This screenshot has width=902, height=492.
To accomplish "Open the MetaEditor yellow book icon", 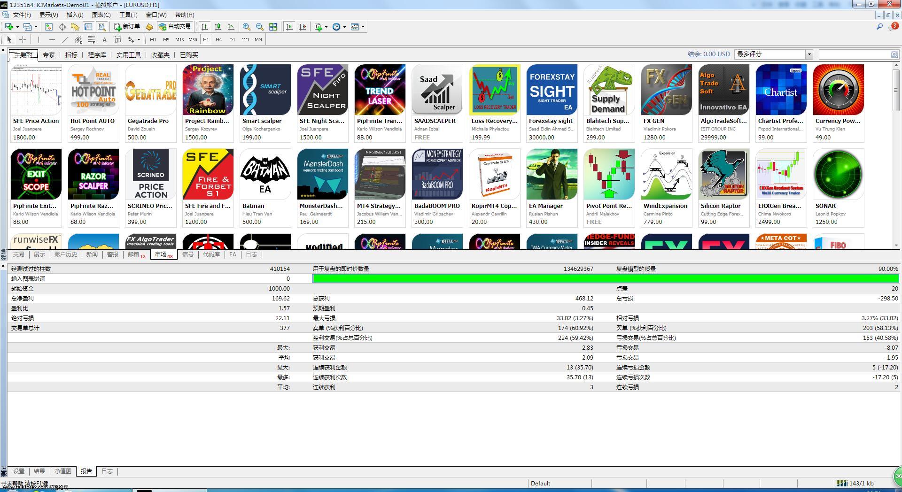I will click(149, 27).
